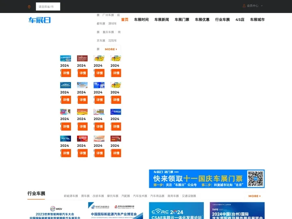
Task: Click the MORE button below the city links
Action: pos(111,49)
